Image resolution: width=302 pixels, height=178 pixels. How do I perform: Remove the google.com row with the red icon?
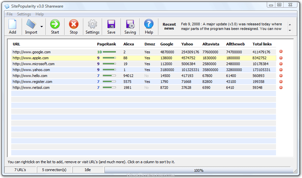coord(281,51)
